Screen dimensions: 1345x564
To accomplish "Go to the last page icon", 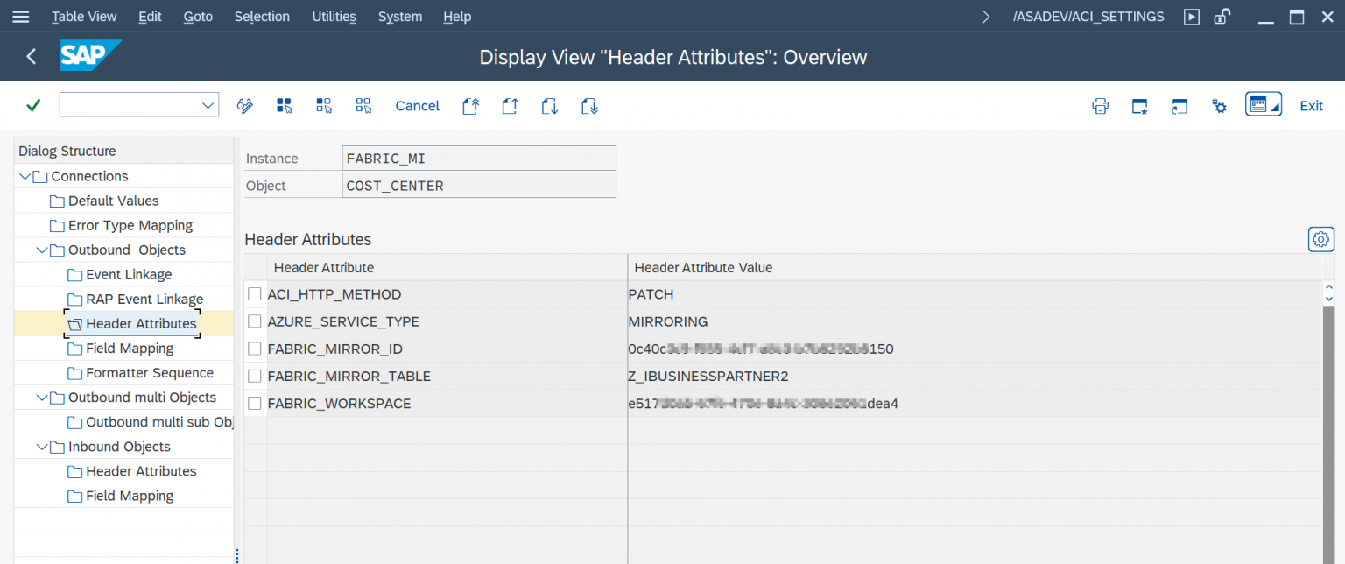I will tap(589, 106).
